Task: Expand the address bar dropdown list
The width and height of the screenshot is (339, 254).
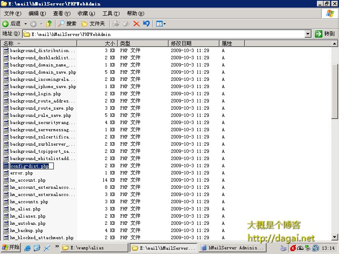Action: (308, 34)
